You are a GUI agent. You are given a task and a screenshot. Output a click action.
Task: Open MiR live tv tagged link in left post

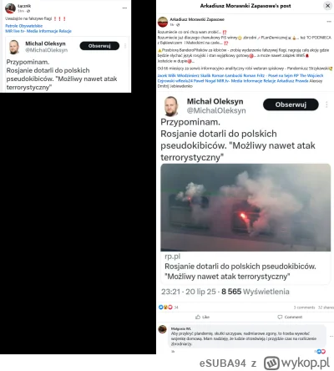click(38, 31)
